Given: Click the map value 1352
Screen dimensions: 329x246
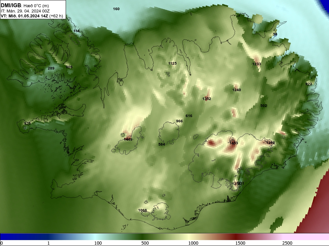Looking at the screenshot, I should [x=207, y=98].
